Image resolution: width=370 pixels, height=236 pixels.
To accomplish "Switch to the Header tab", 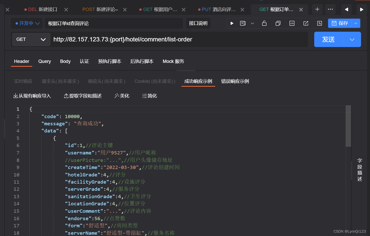I will (21, 61).
